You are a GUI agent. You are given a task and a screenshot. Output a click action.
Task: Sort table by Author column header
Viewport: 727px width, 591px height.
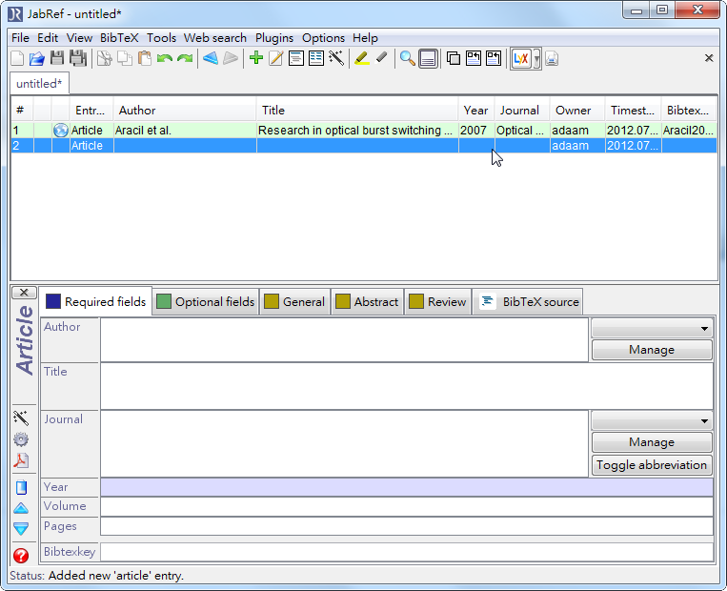pos(185,111)
